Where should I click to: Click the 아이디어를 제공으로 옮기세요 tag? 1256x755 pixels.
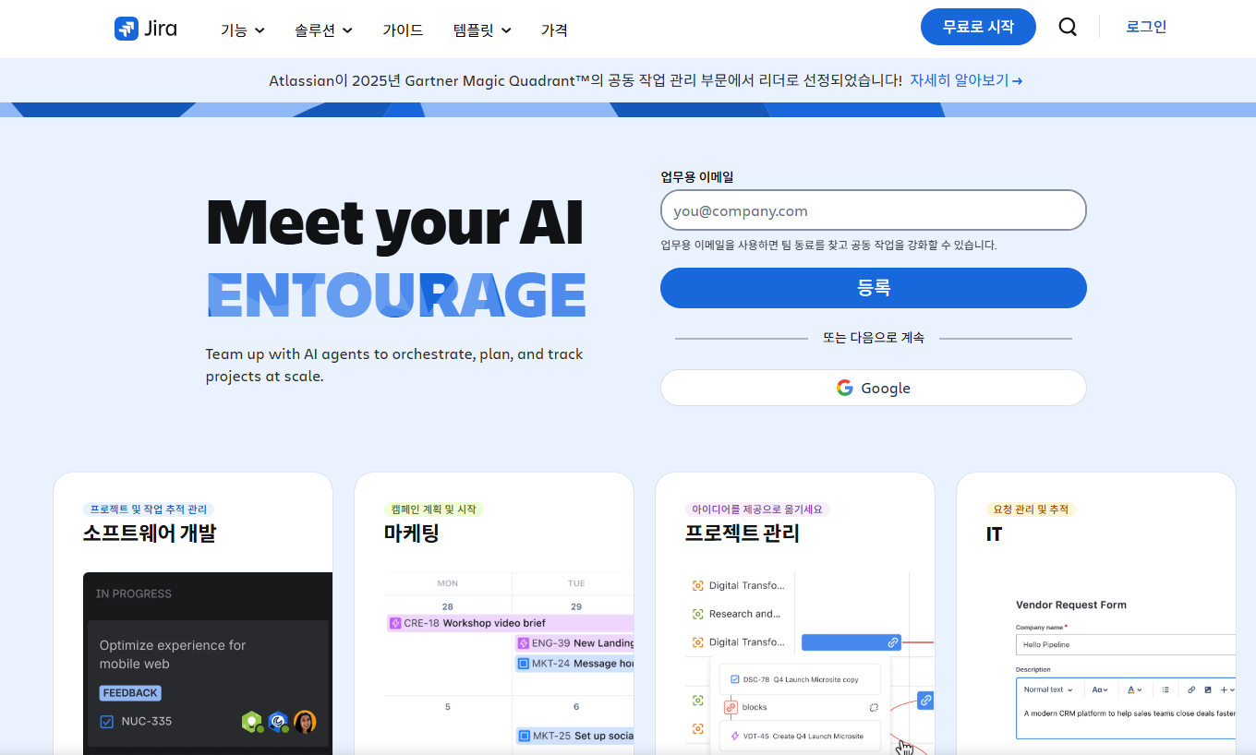(x=757, y=509)
